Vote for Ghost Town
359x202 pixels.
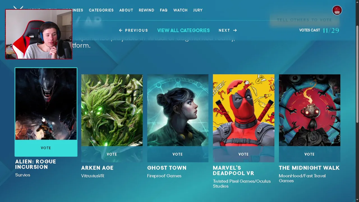point(178,154)
